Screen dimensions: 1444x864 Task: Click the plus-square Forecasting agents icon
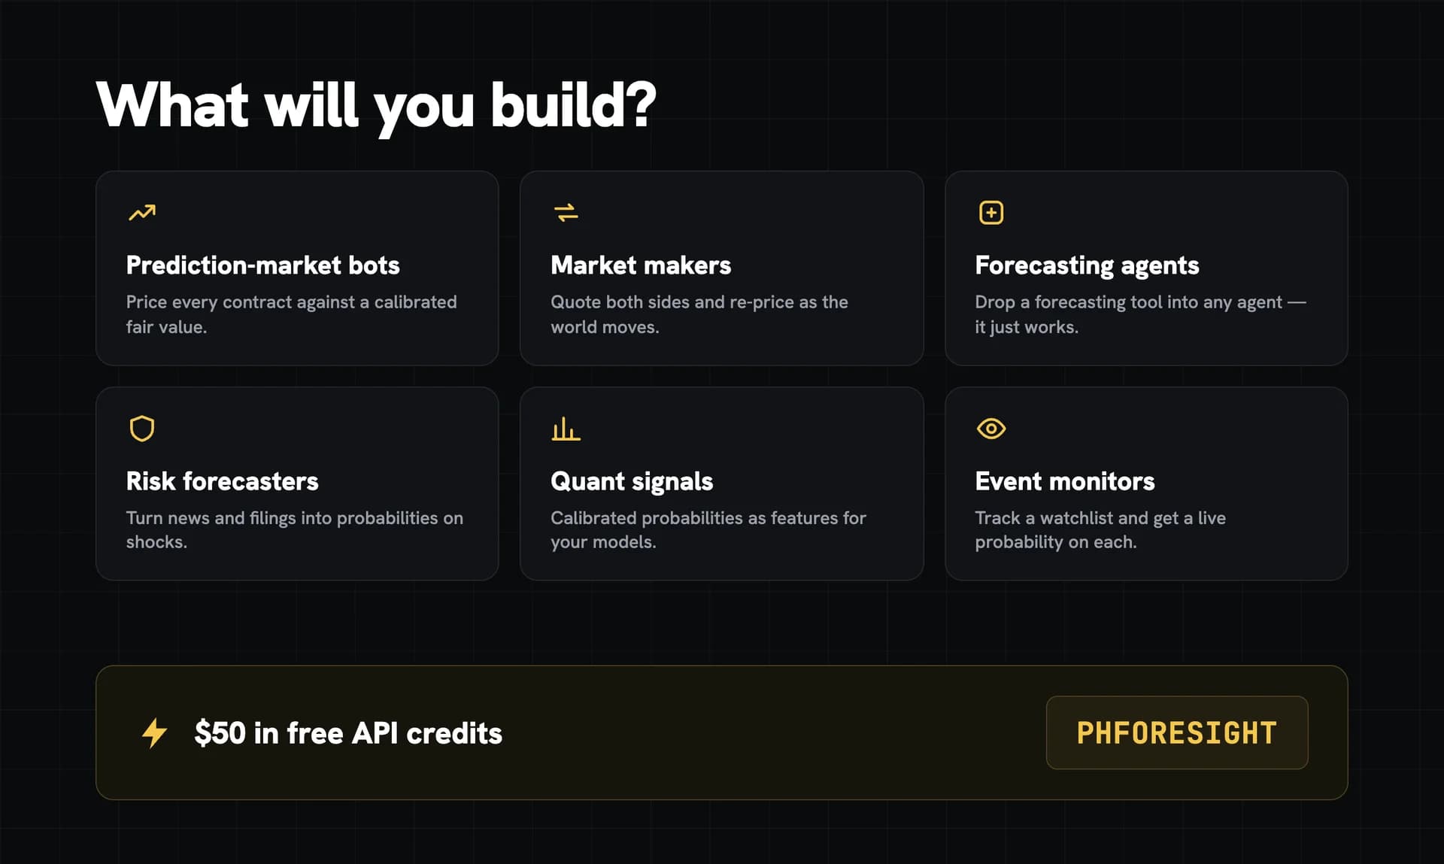point(990,213)
